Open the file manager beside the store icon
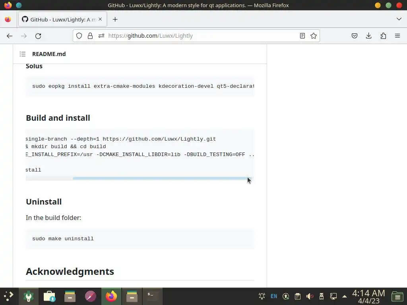Screen dimensions: 407x305 [x=70, y=296]
